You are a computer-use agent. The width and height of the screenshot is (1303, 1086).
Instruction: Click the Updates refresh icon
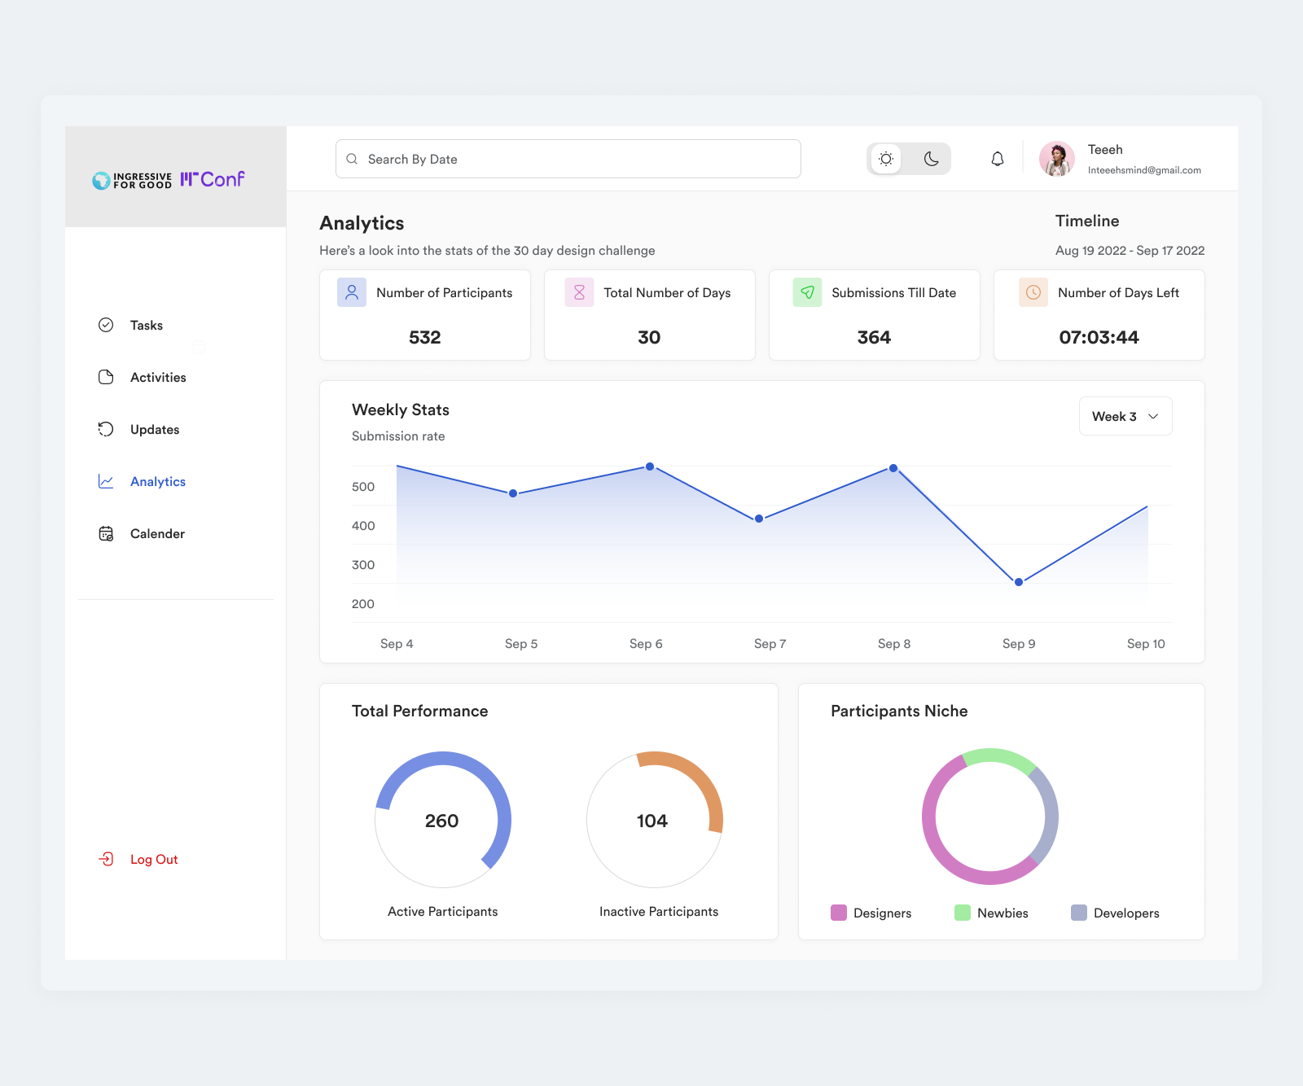tap(106, 429)
